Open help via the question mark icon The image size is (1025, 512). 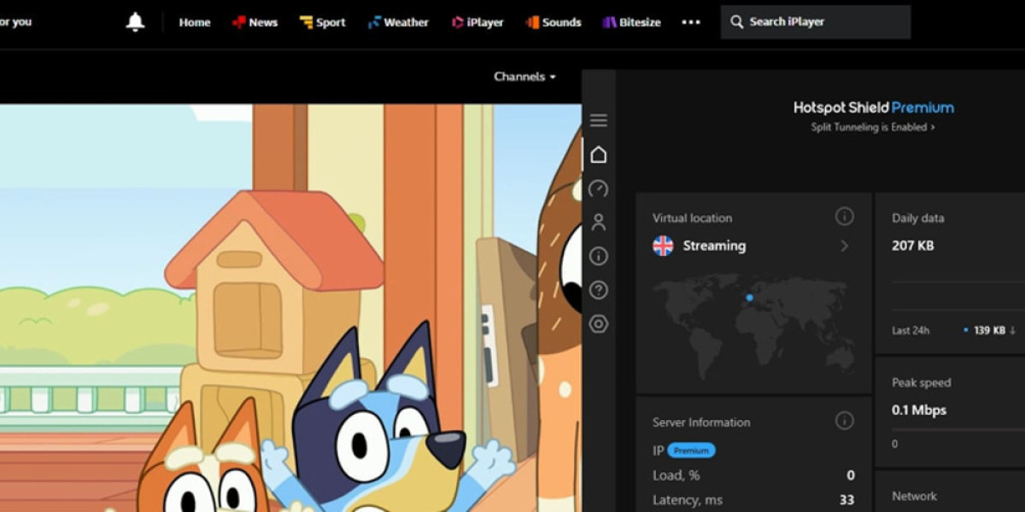point(599,288)
